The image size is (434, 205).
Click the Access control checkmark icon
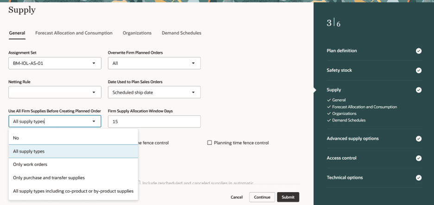419,158
